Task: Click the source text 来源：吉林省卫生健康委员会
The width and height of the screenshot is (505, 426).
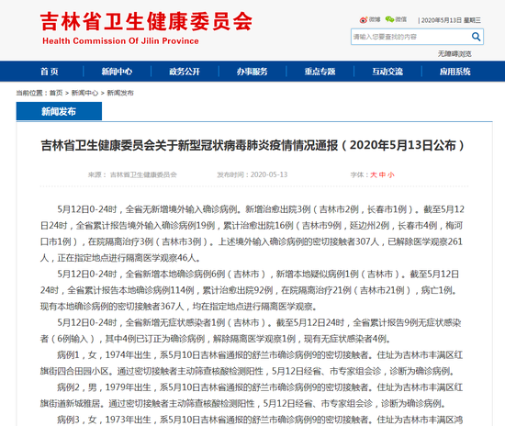Action: click(132, 174)
